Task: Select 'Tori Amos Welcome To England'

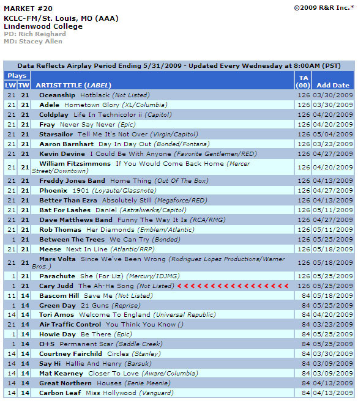Action: pos(127,314)
